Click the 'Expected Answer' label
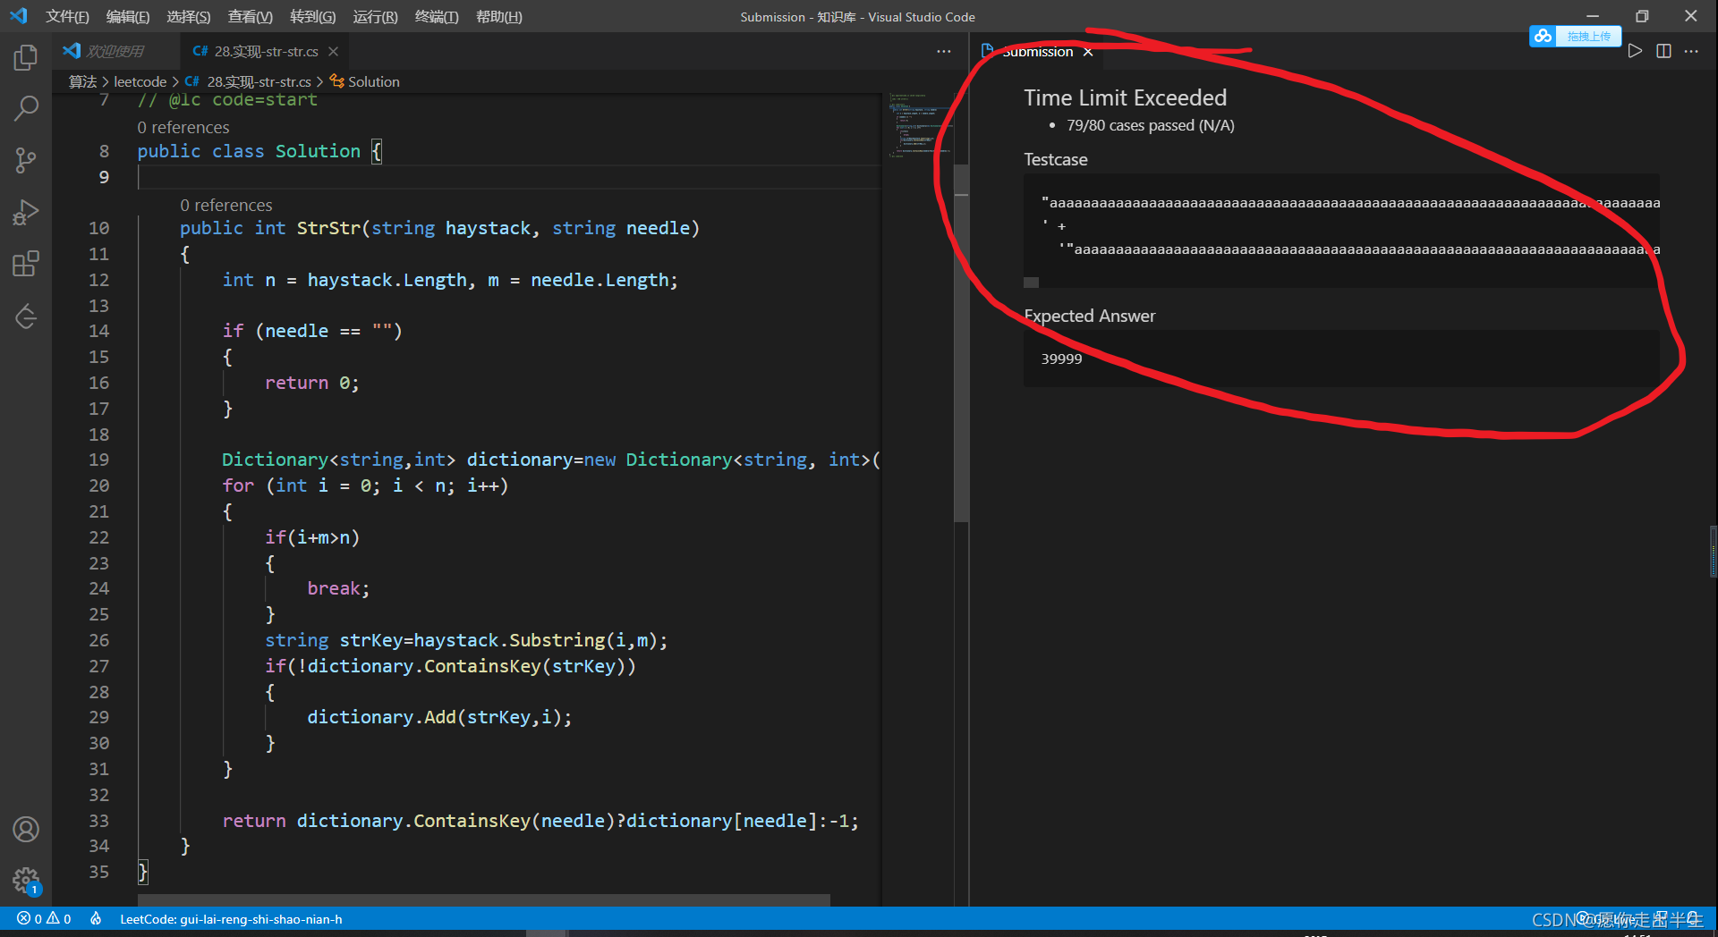The width and height of the screenshot is (1718, 937). point(1089,316)
